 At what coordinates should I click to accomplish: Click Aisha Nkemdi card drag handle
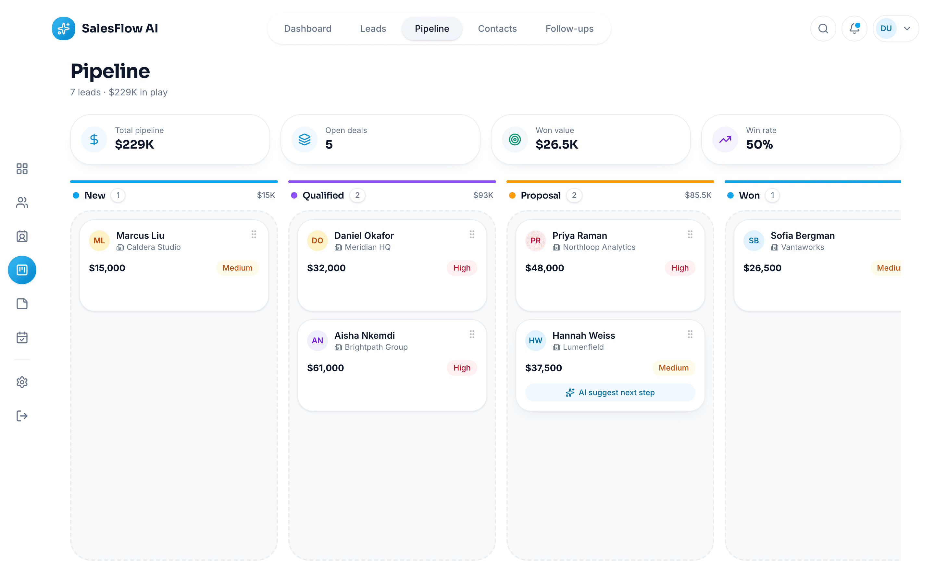pos(472,335)
